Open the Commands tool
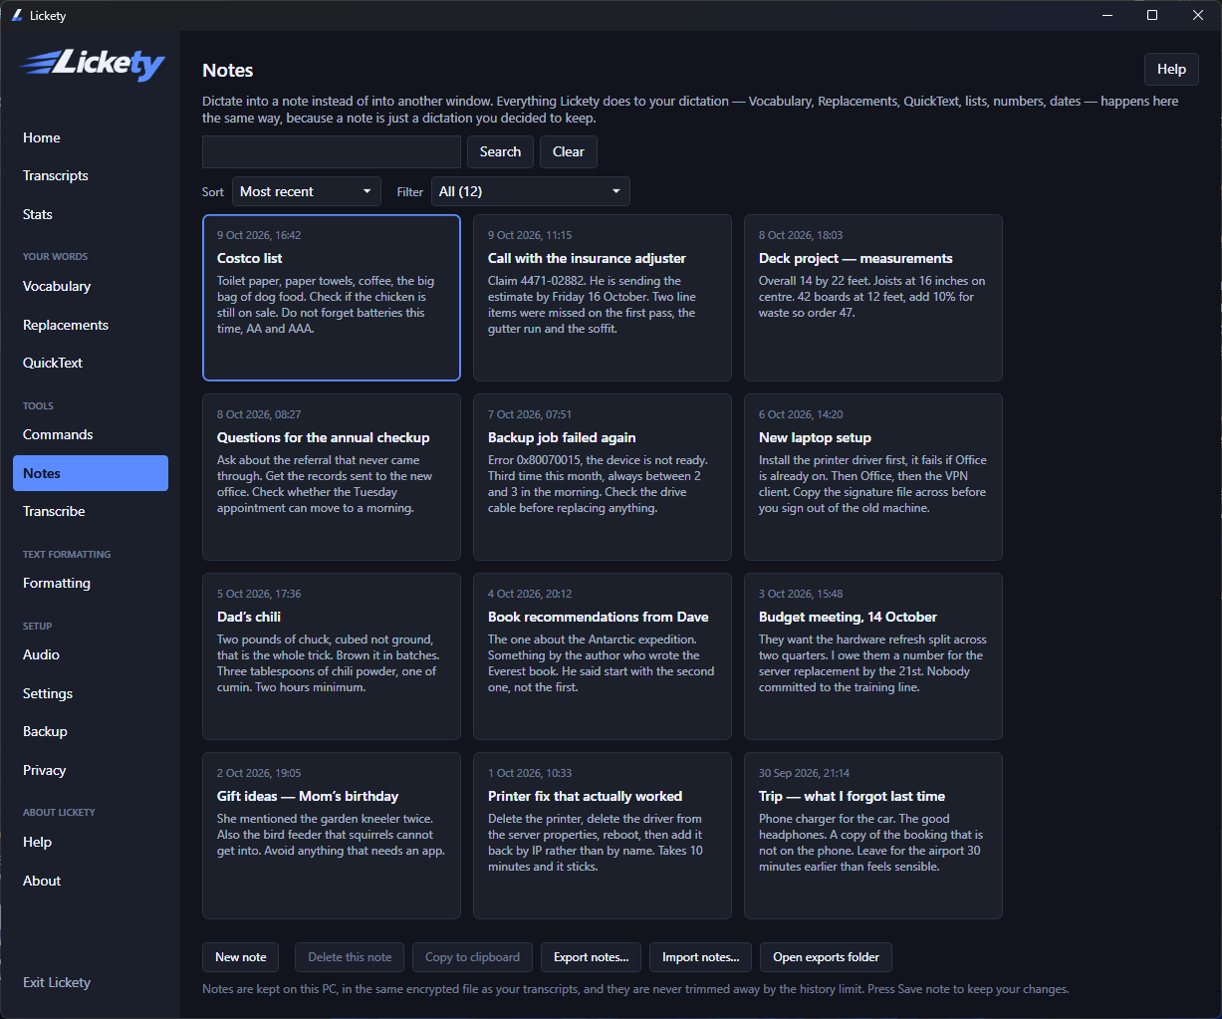 [91, 434]
